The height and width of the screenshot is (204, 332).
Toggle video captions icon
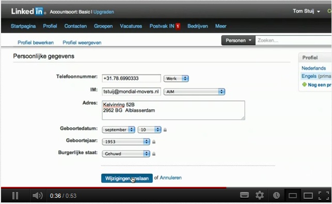tap(244, 195)
